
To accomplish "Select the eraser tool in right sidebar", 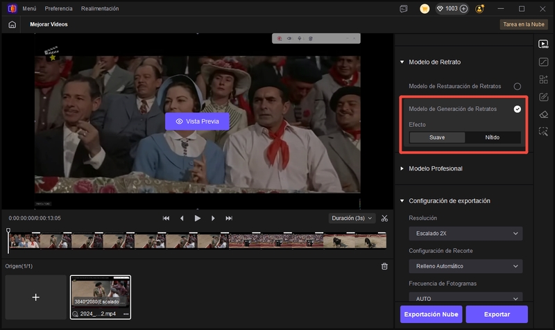I will (x=543, y=114).
